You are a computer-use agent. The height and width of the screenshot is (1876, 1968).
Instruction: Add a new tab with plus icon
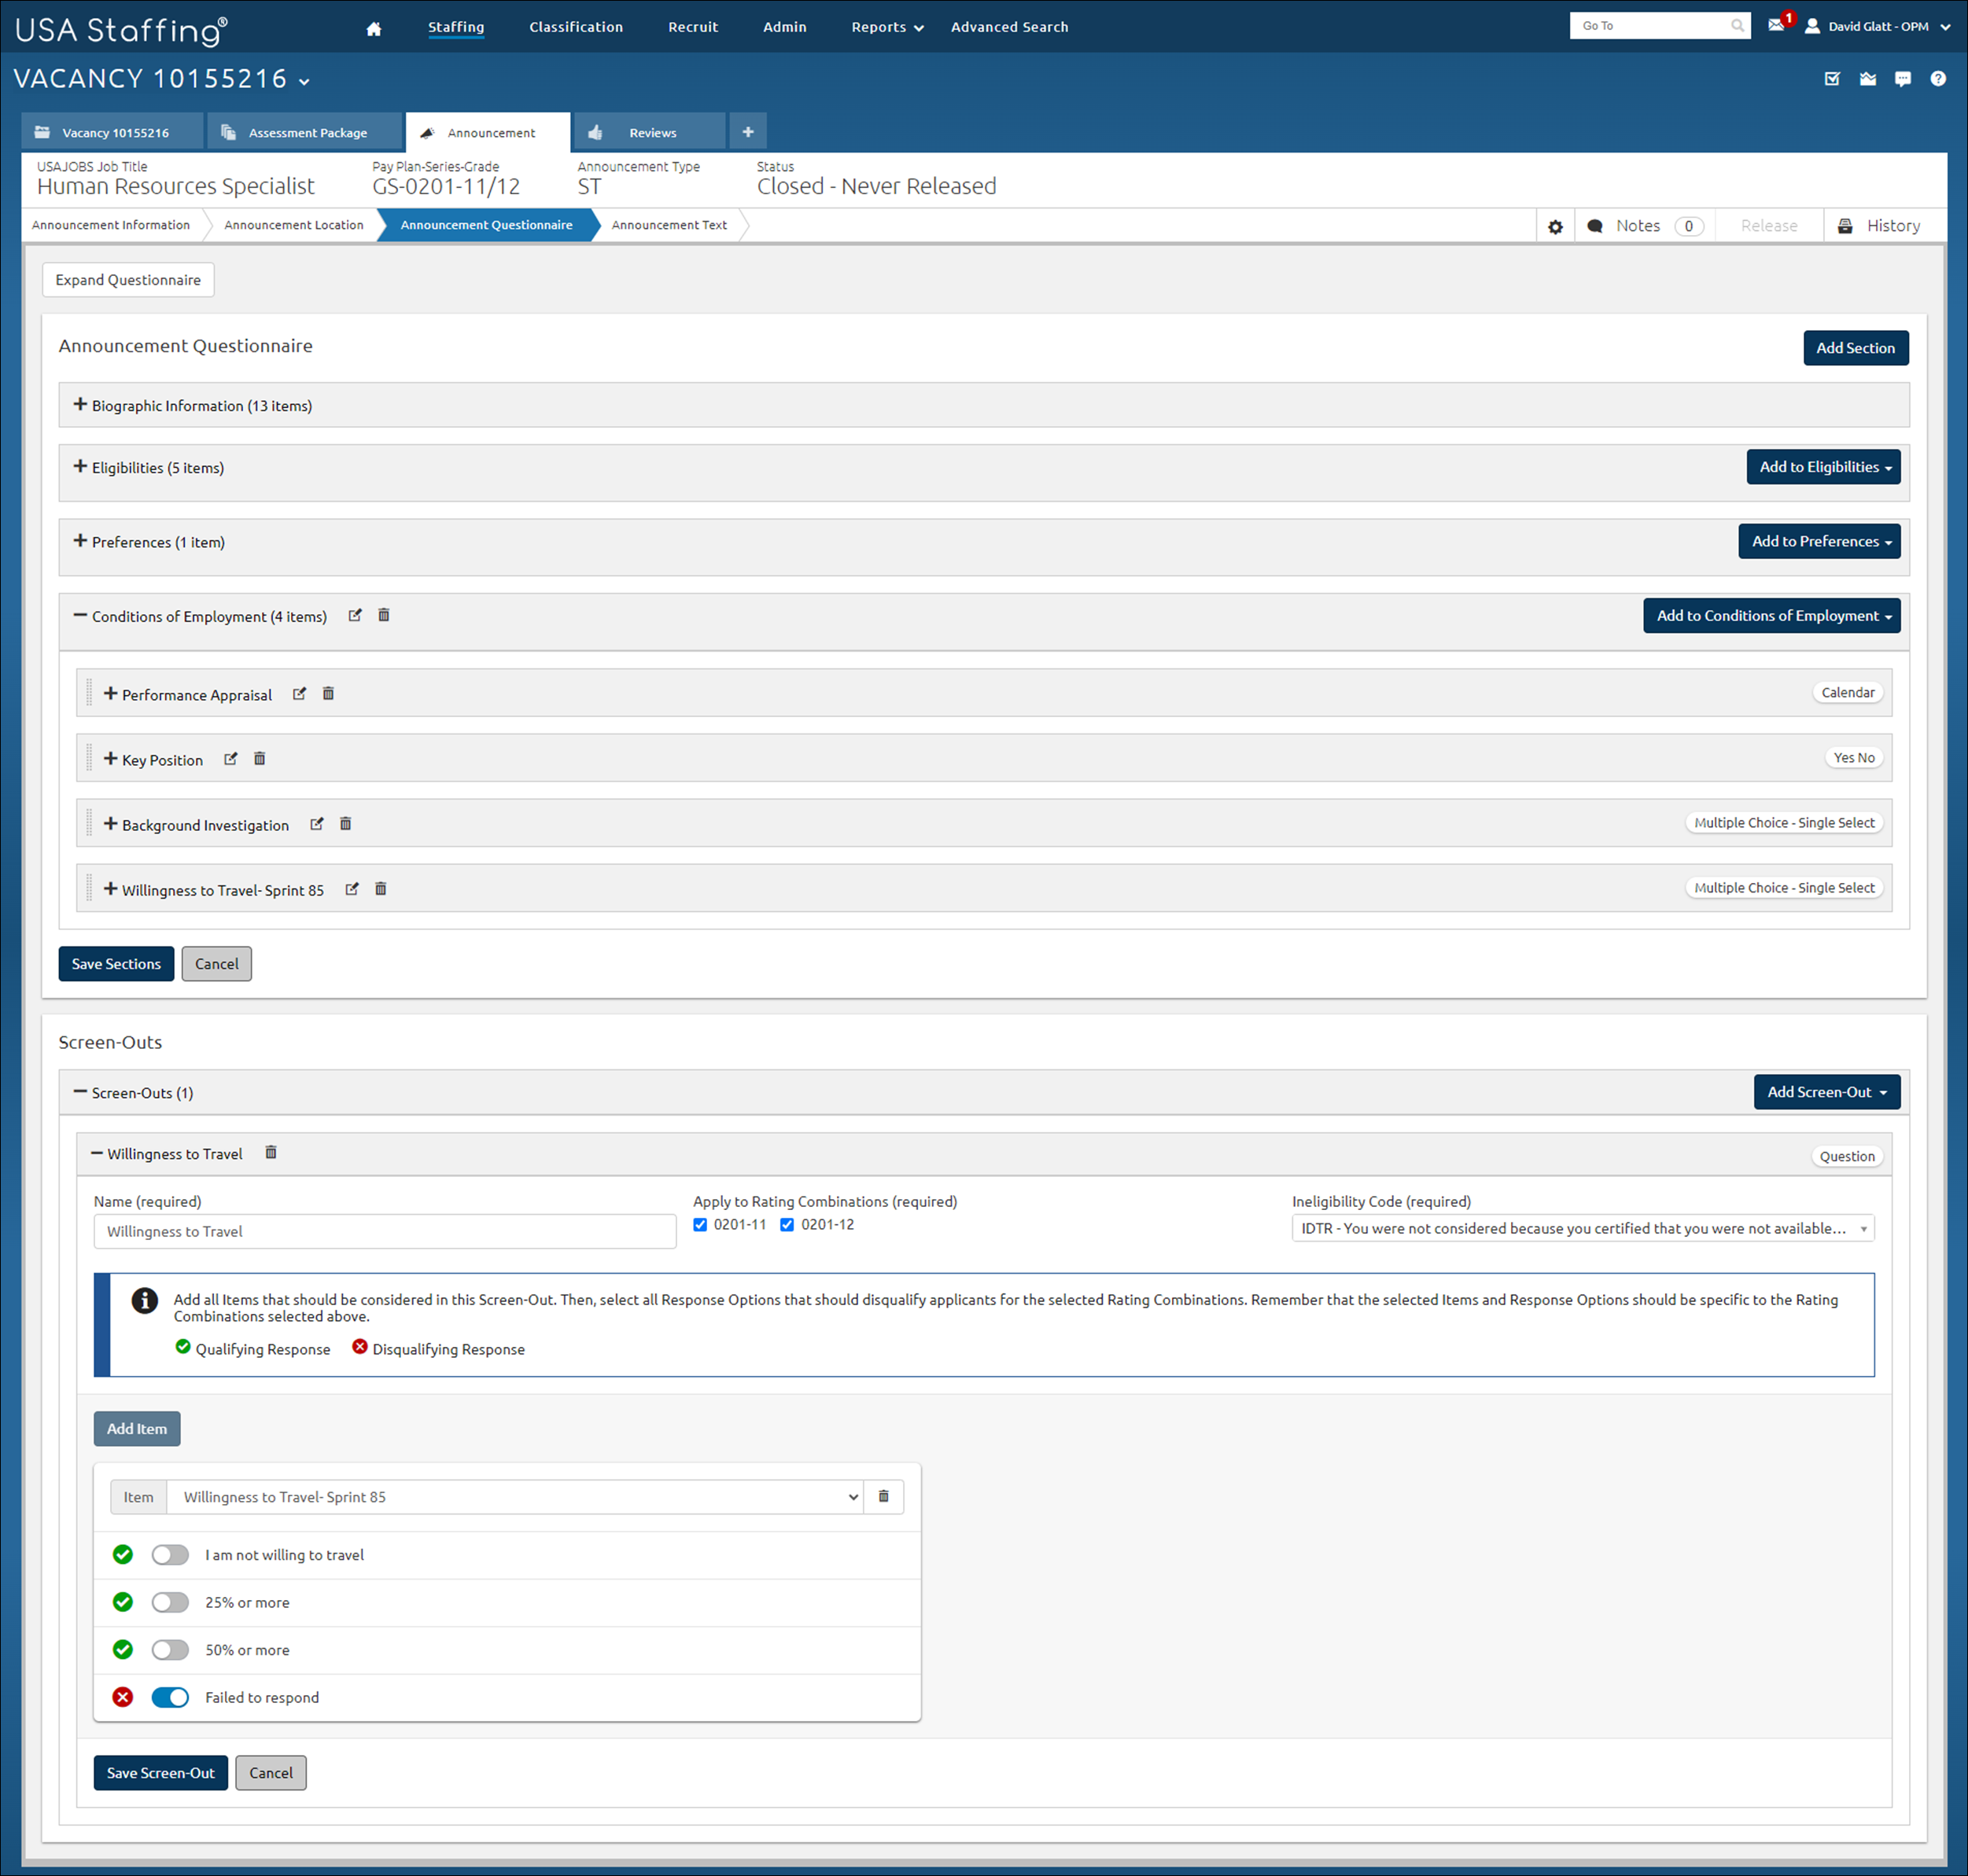pyautogui.click(x=747, y=132)
